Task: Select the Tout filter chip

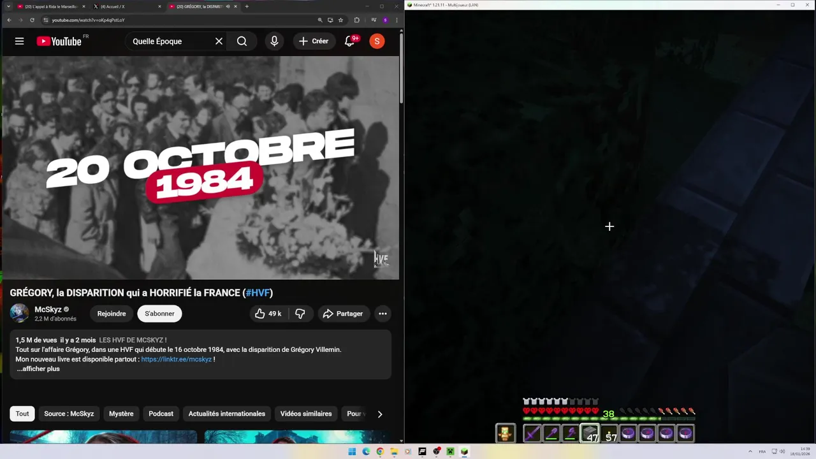Action: coord(22,414)
